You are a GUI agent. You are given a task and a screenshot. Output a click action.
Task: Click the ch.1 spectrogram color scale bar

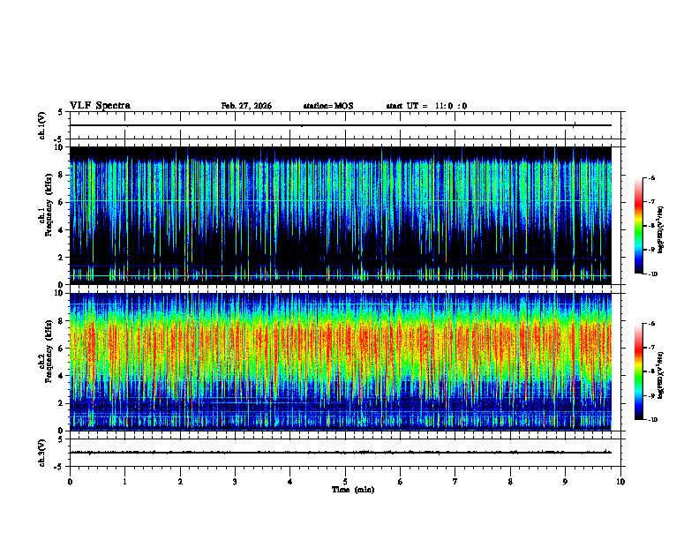[638, 226]
